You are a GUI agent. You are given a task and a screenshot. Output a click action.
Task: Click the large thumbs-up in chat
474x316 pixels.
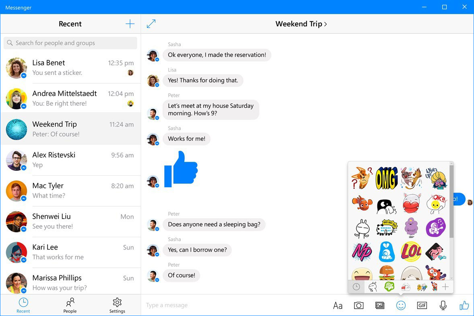click(x=181, y=169)
